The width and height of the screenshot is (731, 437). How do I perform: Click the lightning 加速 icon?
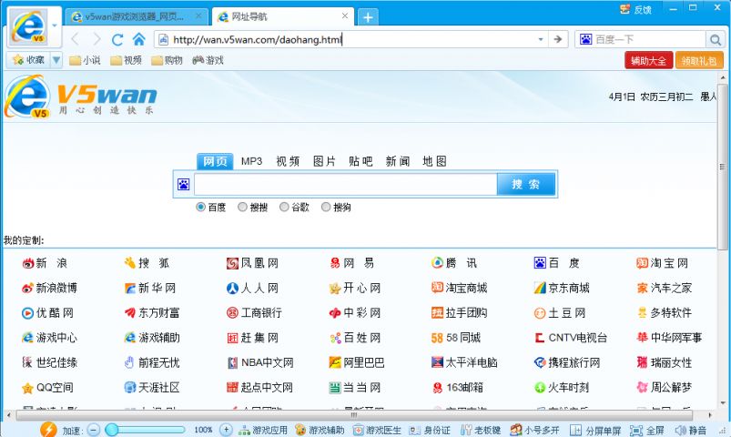[48, 429]
